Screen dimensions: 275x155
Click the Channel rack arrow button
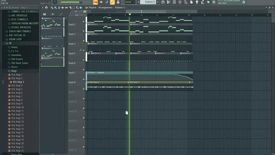pyautogui.click(x=101, y=2)
